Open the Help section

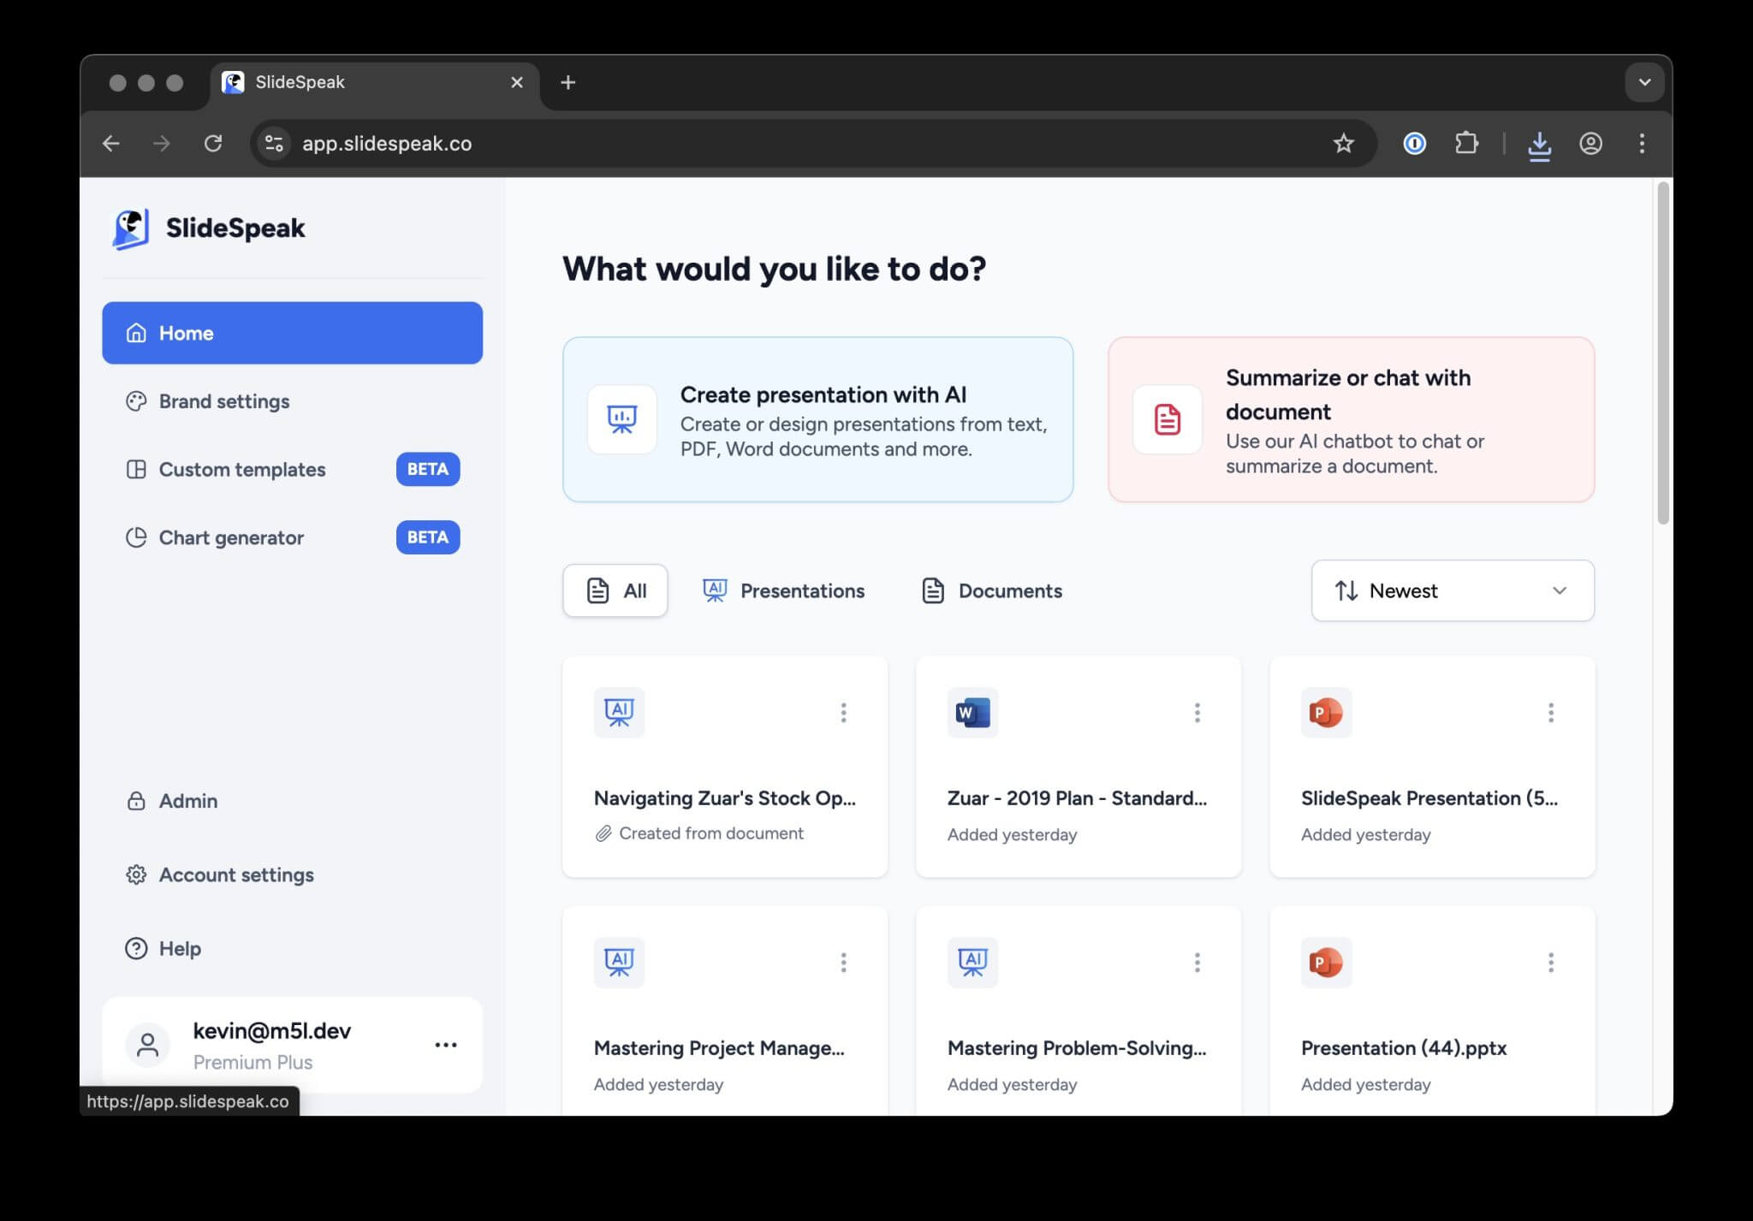coord(178,948)
